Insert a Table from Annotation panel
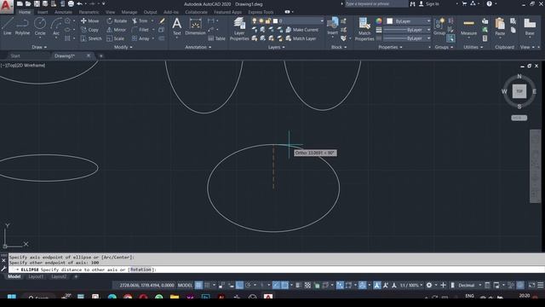The width and height of the screenshot is (545, 307). [217, 38]
